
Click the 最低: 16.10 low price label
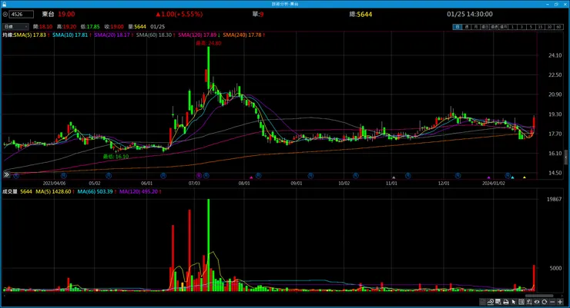click(116, 157)
